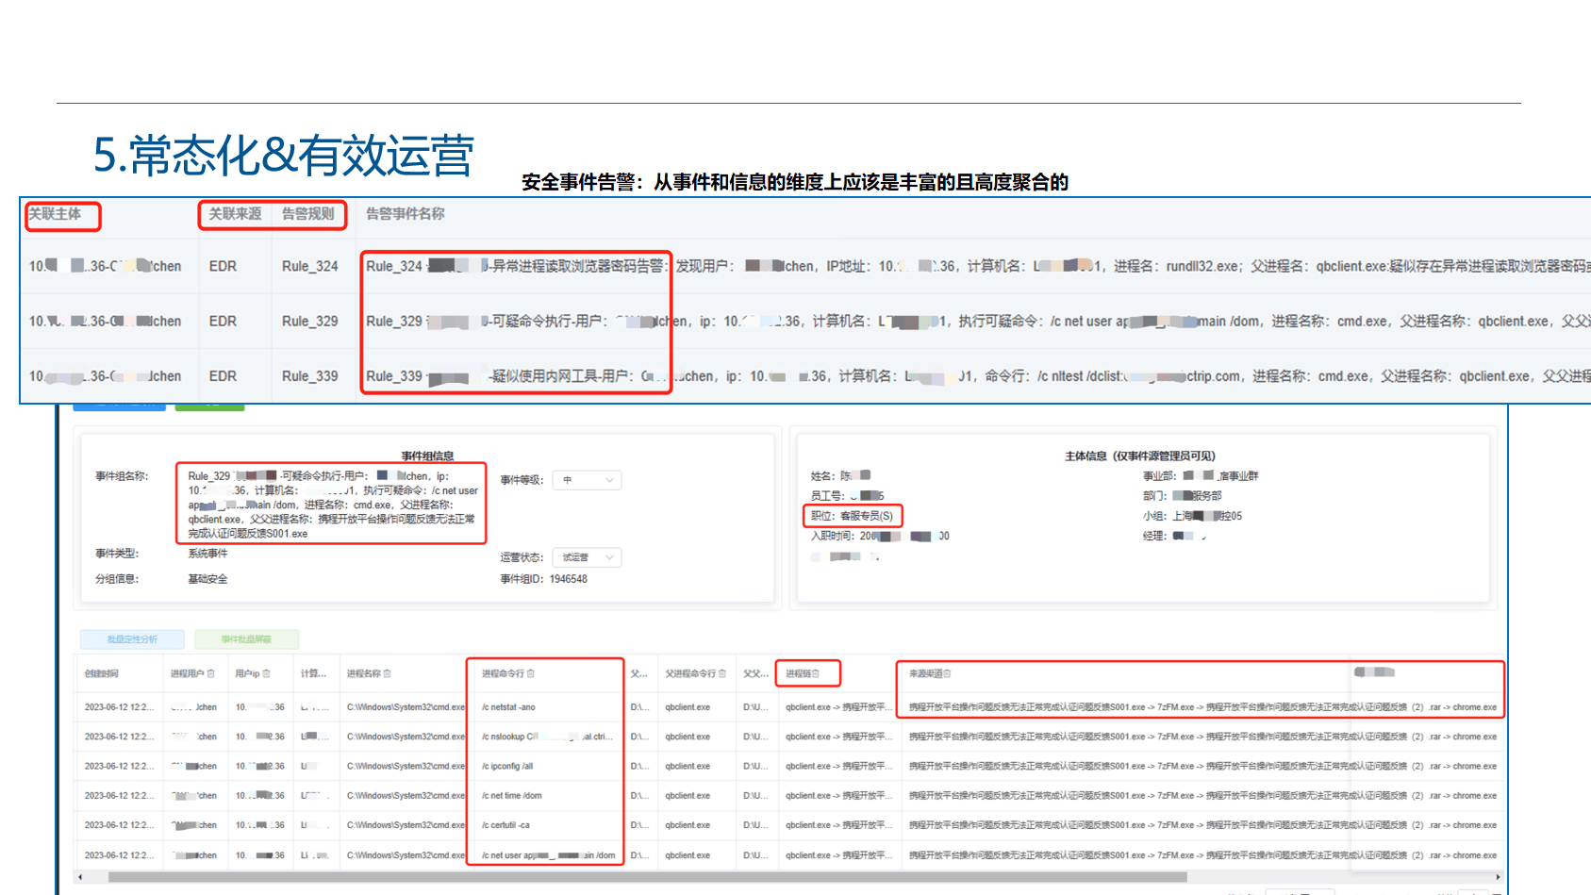Click the 批量定性分析 button
Image resolution: width=1591 pixels, height=895 pixels.
click(132, 639)
